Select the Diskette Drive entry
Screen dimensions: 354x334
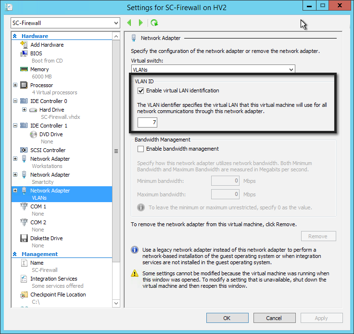click(47, 238)
